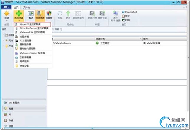Screen dimensions: 190x130
Task: Click the 更正 green arrow icon
Action: 68,13
